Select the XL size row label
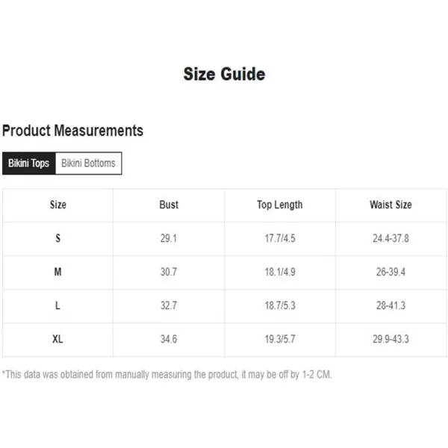 (57, 340)
